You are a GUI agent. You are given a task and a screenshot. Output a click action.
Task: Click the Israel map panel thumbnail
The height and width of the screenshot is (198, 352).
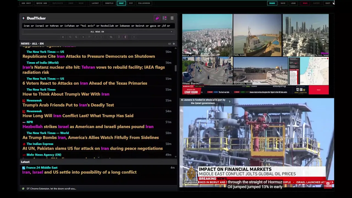(x=309, y=71)
